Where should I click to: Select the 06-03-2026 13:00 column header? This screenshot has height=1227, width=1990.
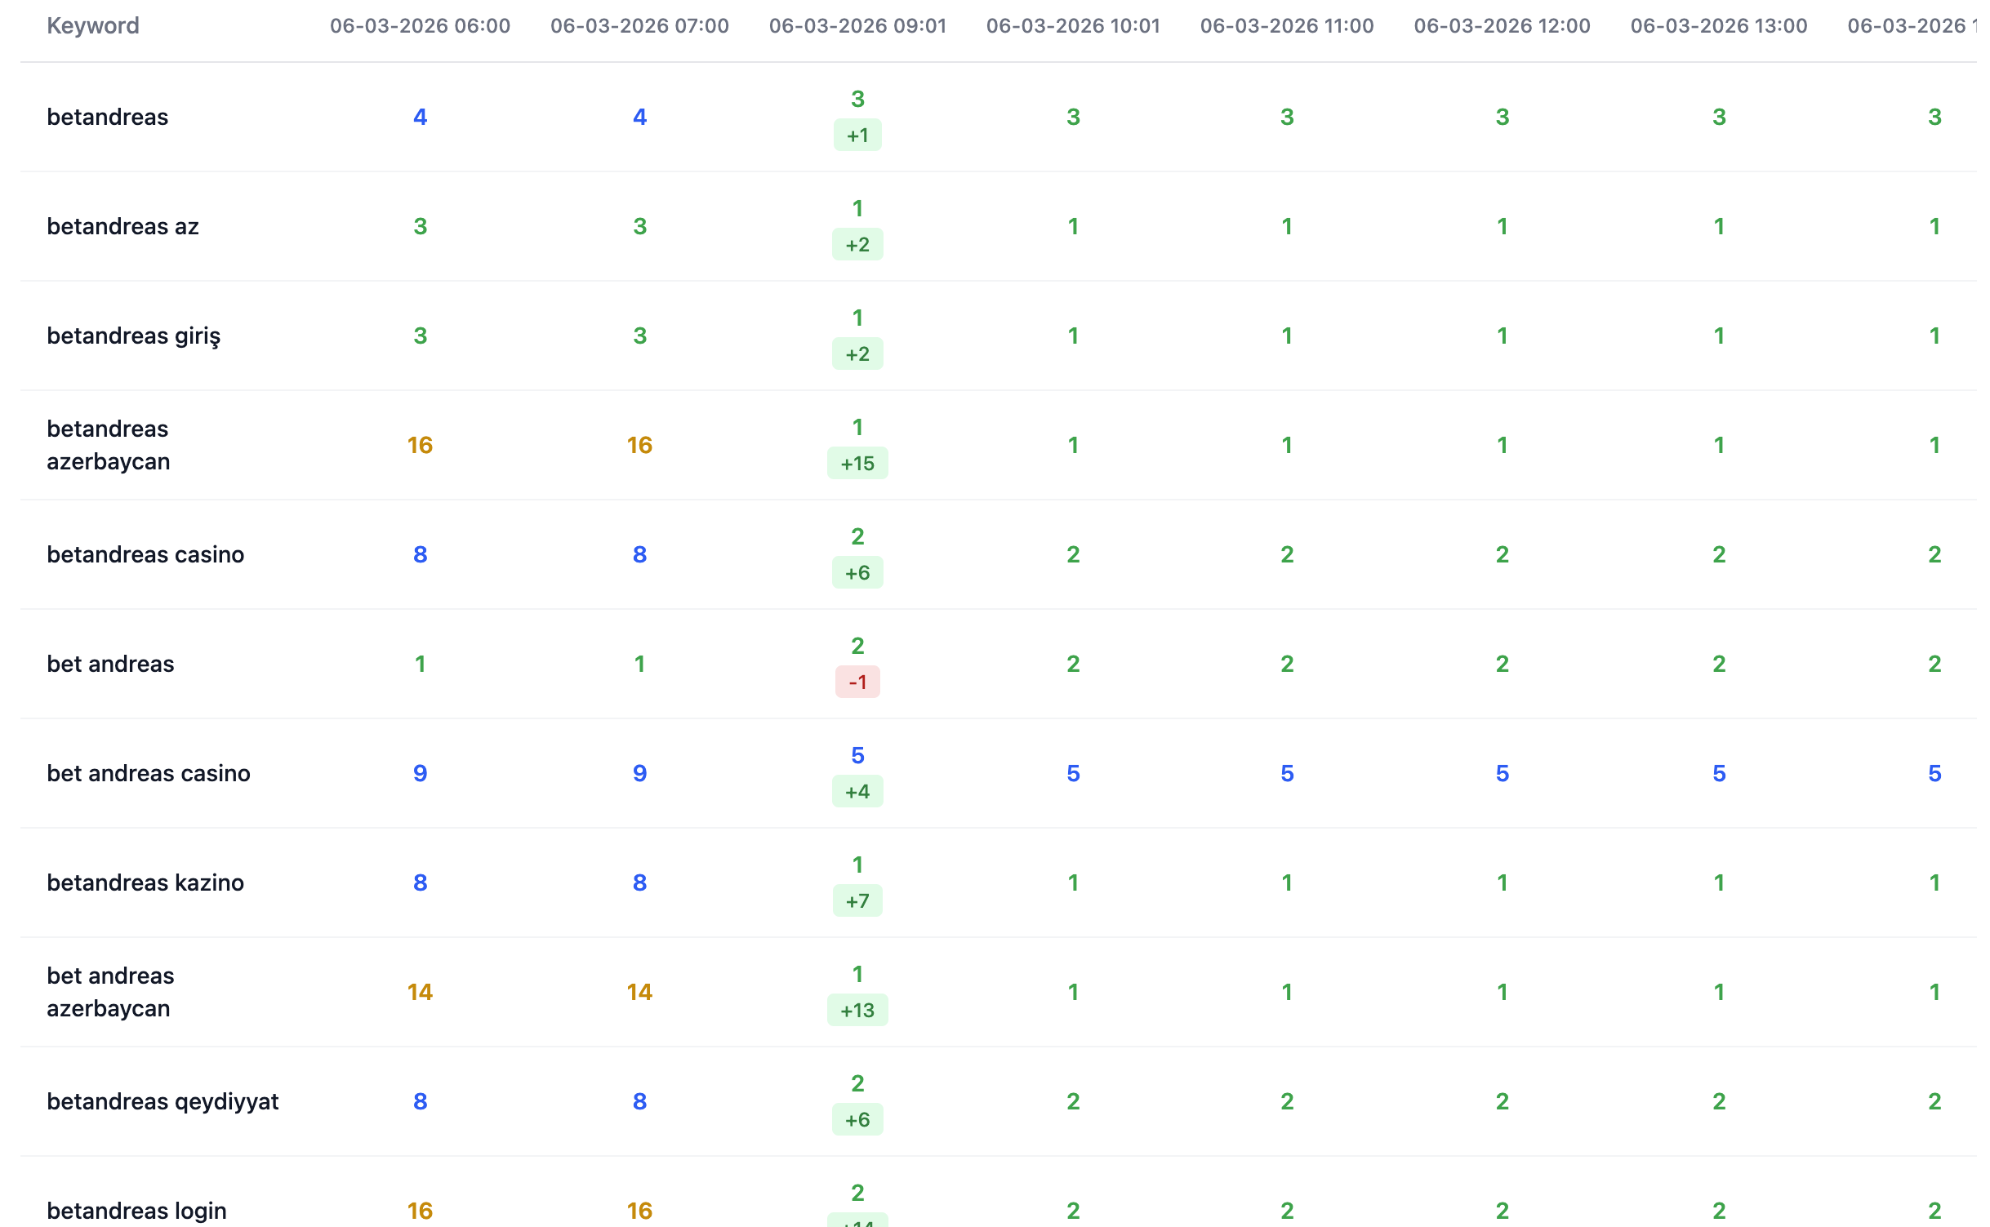click(1719, 25)
